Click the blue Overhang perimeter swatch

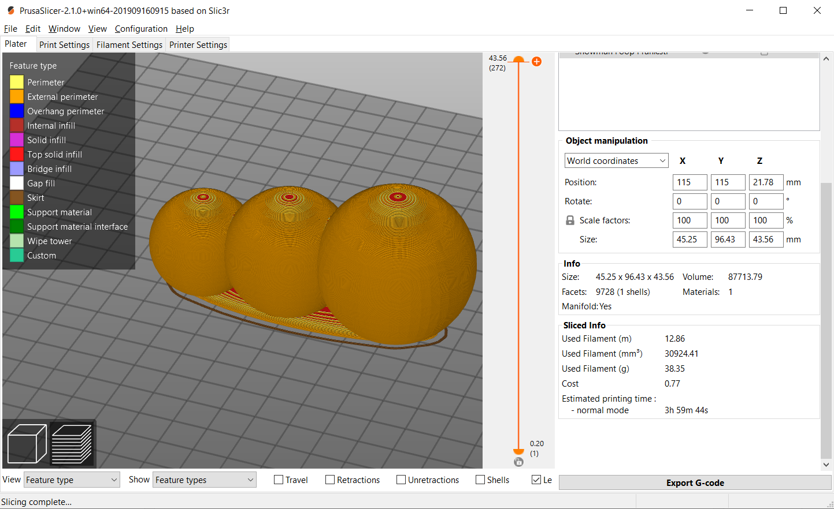pos(17,111)
